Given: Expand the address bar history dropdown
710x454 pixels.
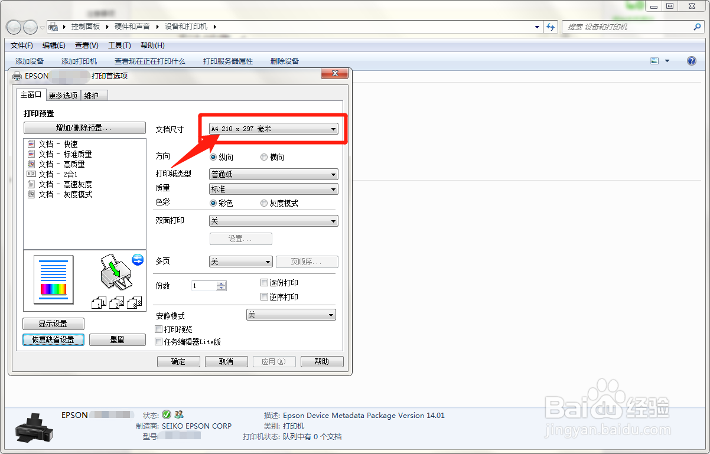Looking at the screenshot, I should click(x=537, y=27).
